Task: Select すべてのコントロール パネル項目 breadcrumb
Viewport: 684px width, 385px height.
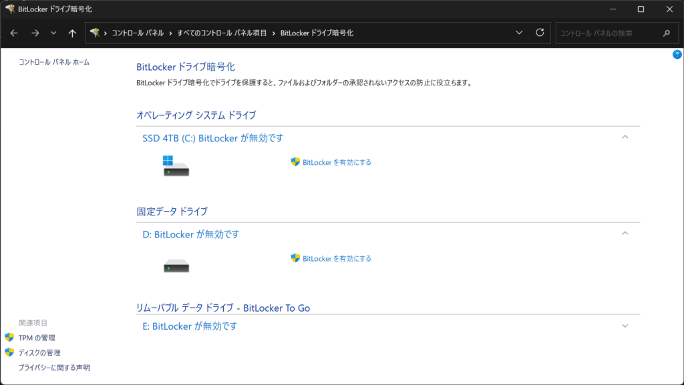Action: coord(222,33)
